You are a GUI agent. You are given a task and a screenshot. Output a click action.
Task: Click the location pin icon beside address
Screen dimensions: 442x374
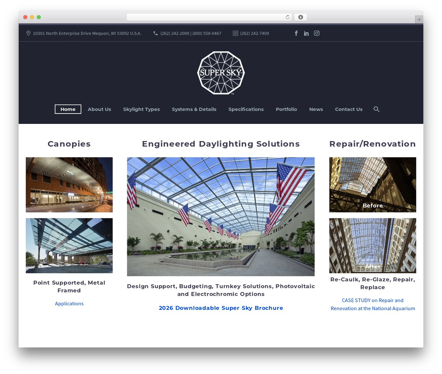click(28, 33)
